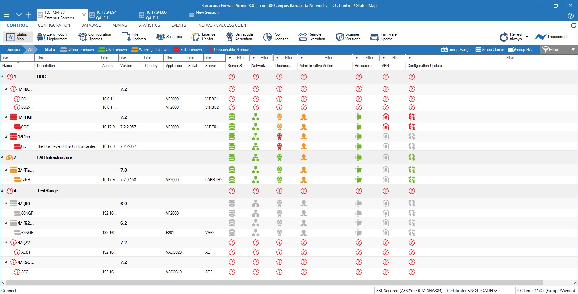The width and height of the screenshot is (578, 294).
Task: Set the Scope to All
Action: (x=30, y=50)
